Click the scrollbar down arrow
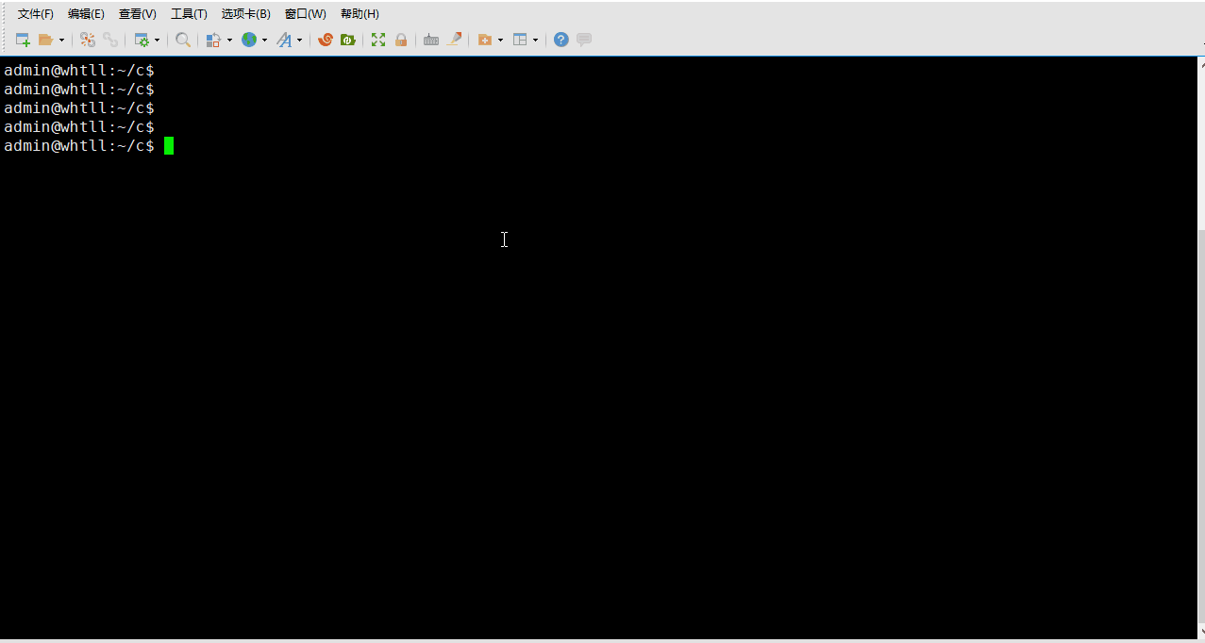 point(1200,633)
